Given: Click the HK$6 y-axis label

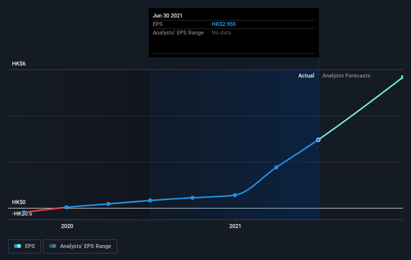Looking at the screenshot, I should (19, 63).
